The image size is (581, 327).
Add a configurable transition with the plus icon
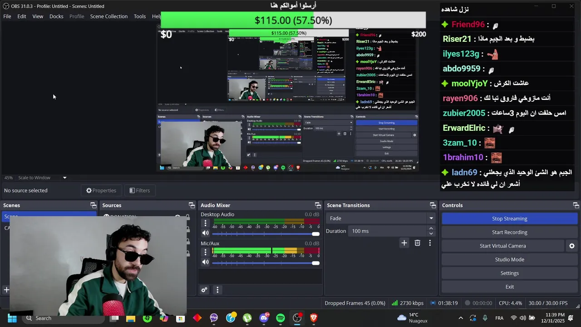click(404, 243)
